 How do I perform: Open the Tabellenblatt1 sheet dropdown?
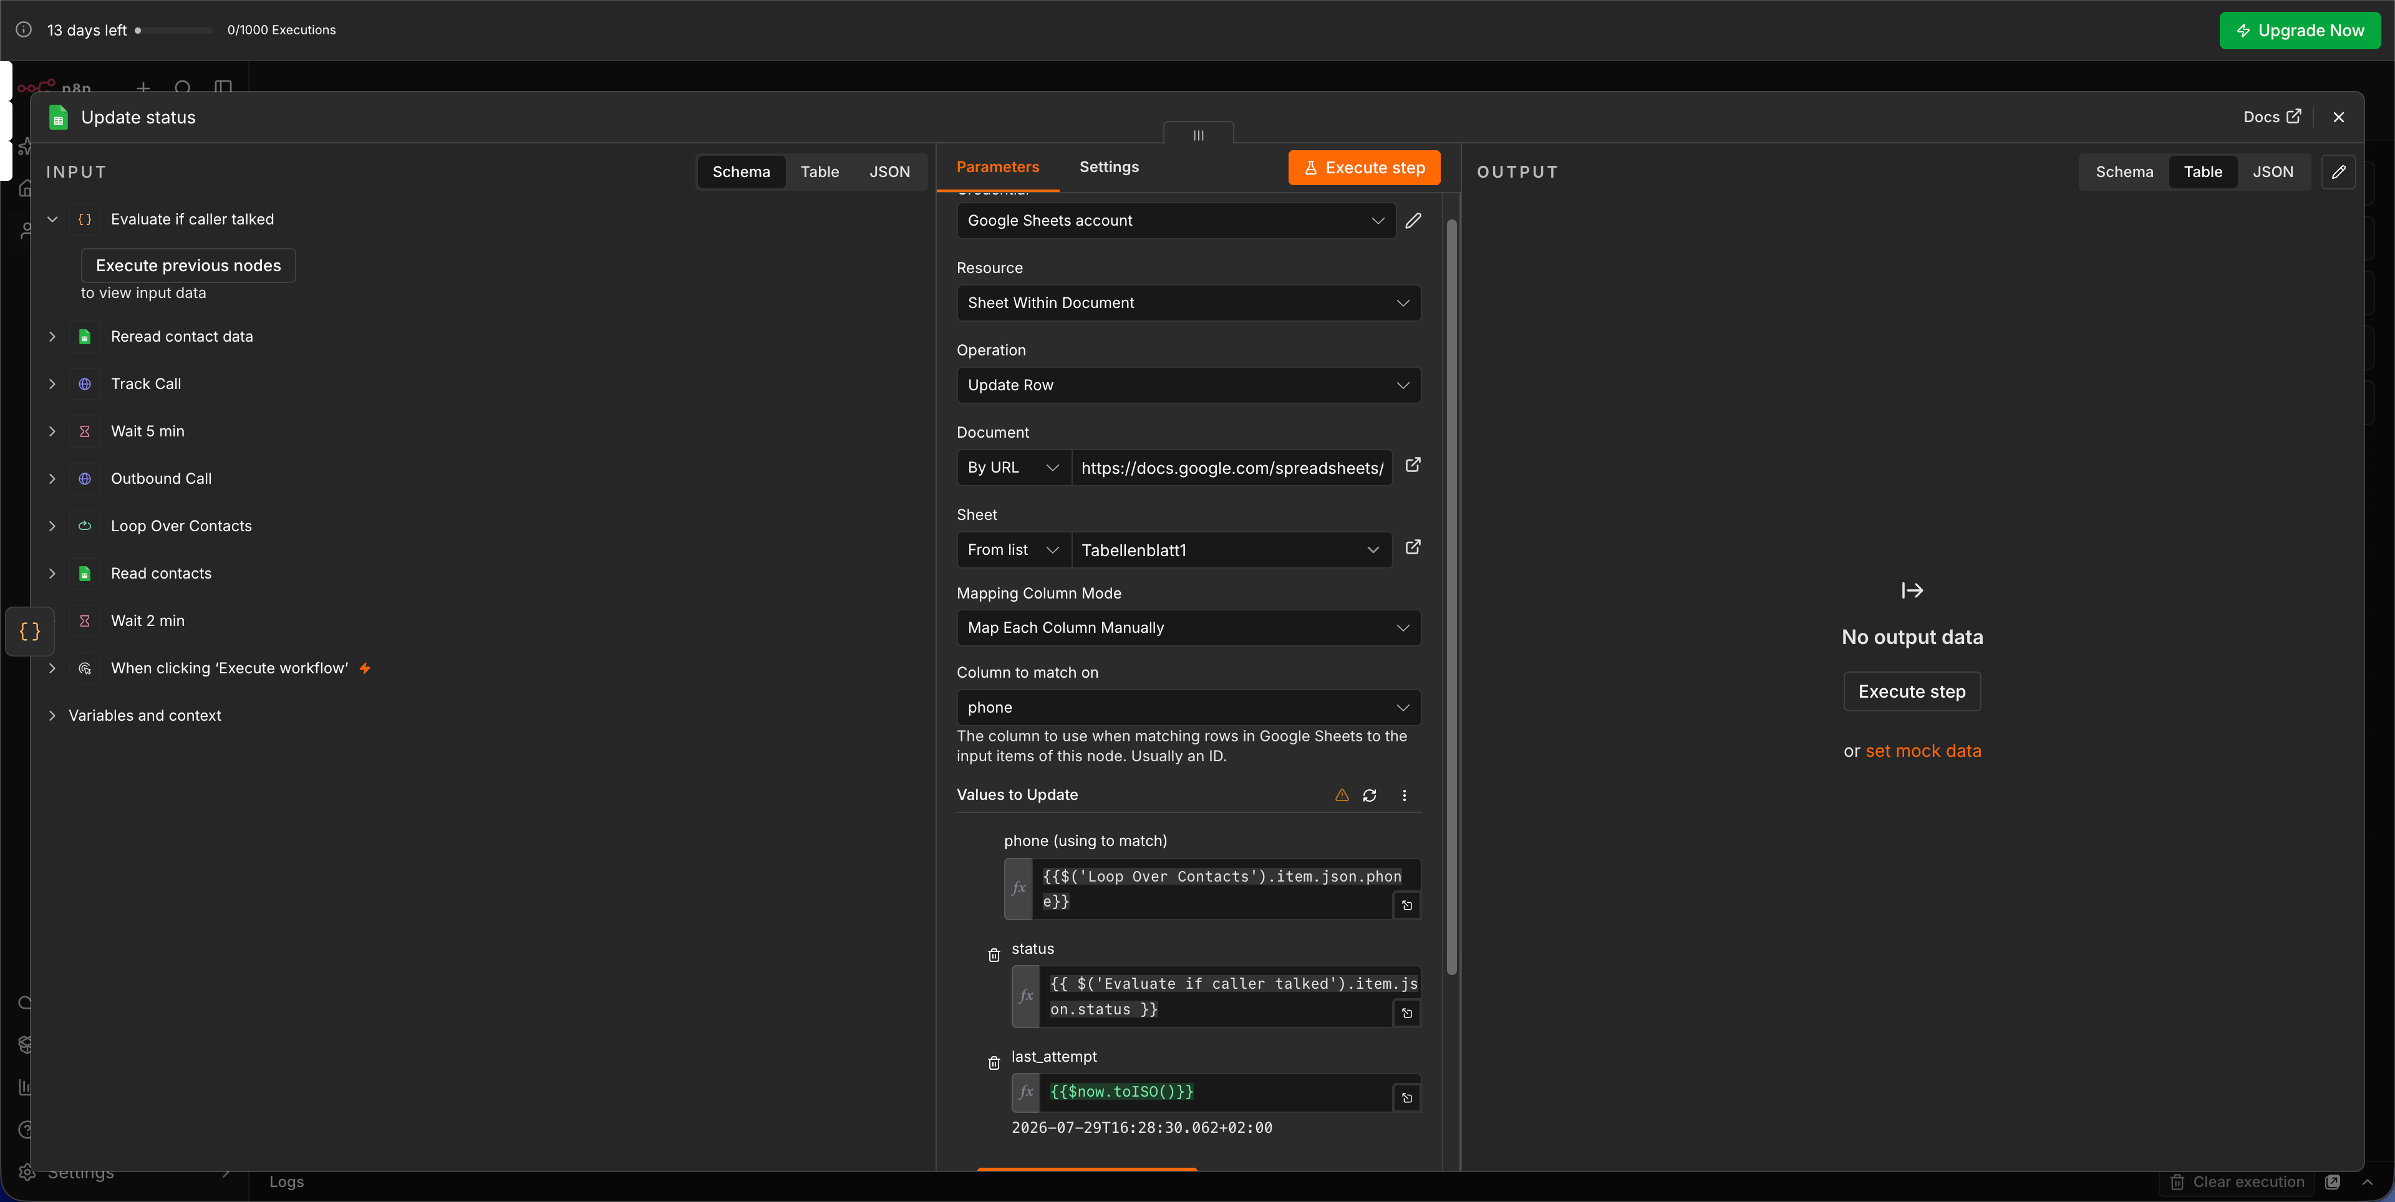point(1231,549)
